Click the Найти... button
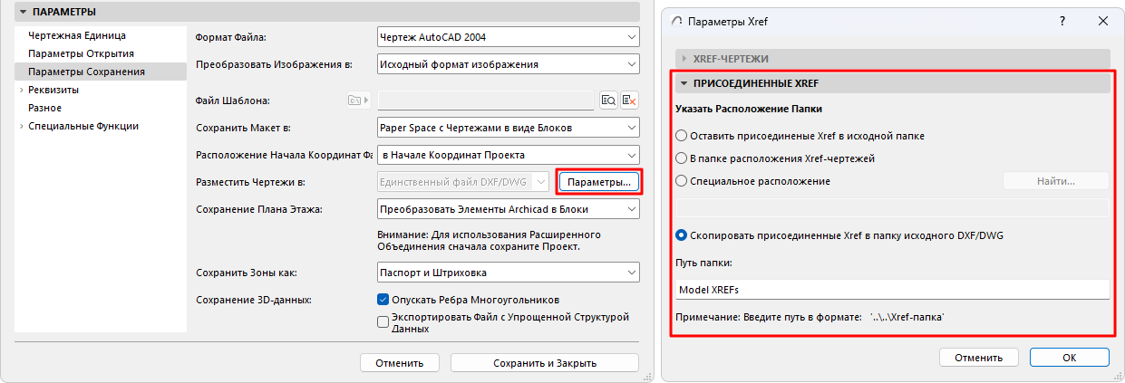The height and width of the screenshot is (383, 1125). [x=1055, y=181]
